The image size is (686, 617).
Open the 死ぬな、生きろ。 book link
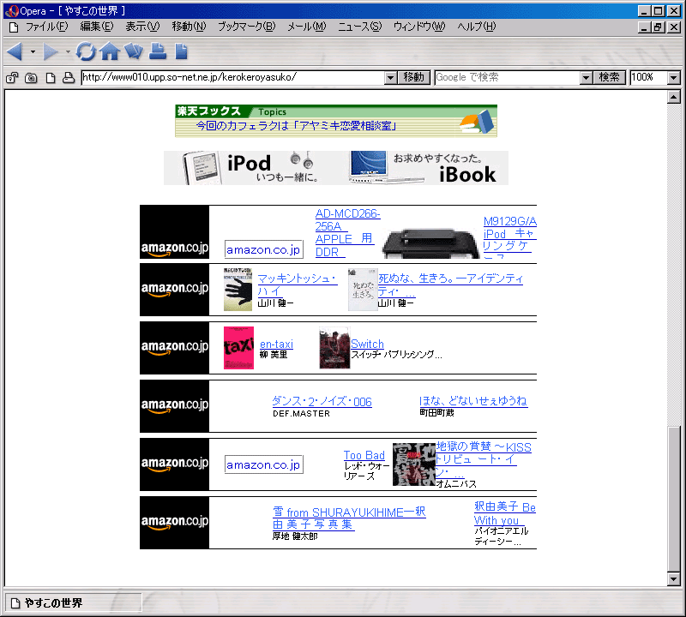[x=450, y=285]
